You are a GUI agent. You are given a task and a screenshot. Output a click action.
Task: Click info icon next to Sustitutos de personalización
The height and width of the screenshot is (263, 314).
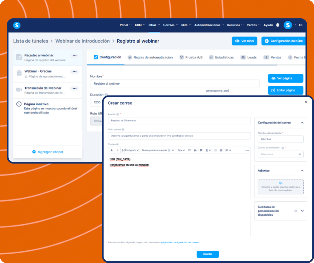point(296,211)
